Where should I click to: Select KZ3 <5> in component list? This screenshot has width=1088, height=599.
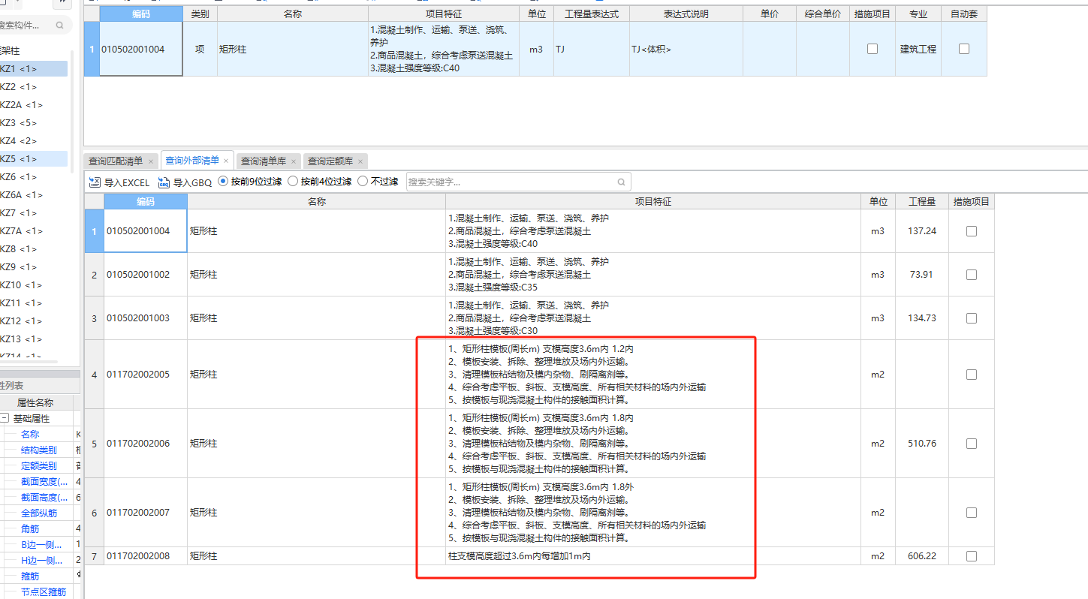tap(33, 122)
